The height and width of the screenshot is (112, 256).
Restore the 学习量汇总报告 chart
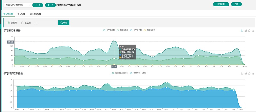coord(249,31)
